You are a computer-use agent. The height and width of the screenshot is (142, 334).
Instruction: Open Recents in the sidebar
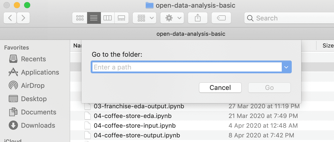[x=33, y=59]
